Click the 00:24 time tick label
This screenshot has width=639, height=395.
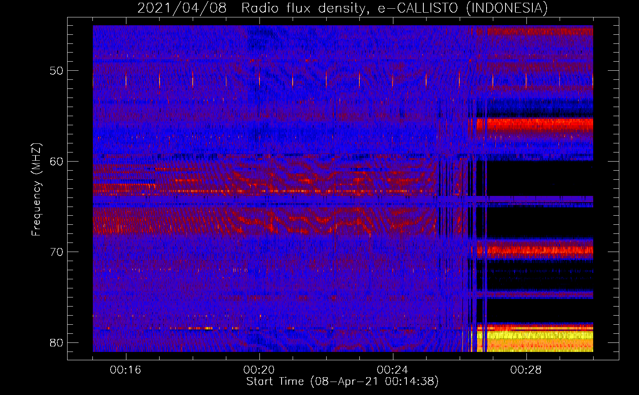[393, 370]
